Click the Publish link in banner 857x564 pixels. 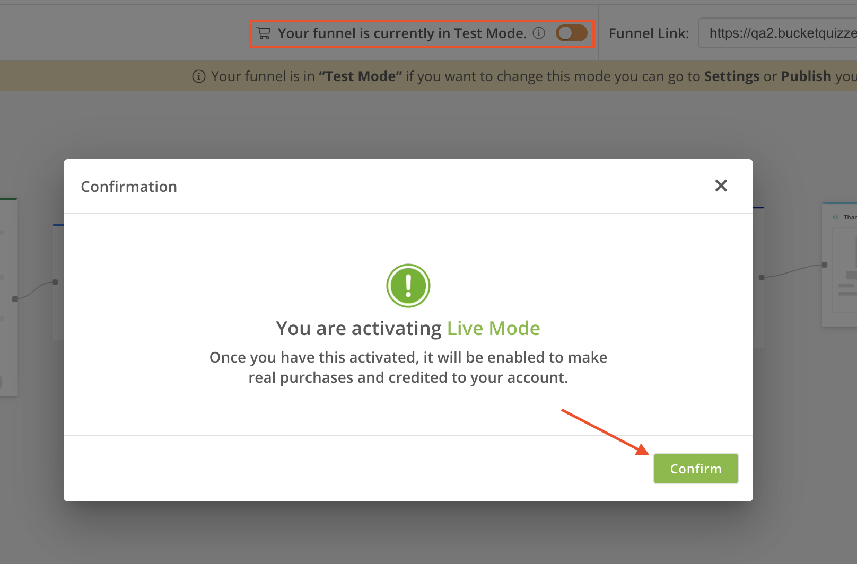pyautogui.click(x=806, y=76)
